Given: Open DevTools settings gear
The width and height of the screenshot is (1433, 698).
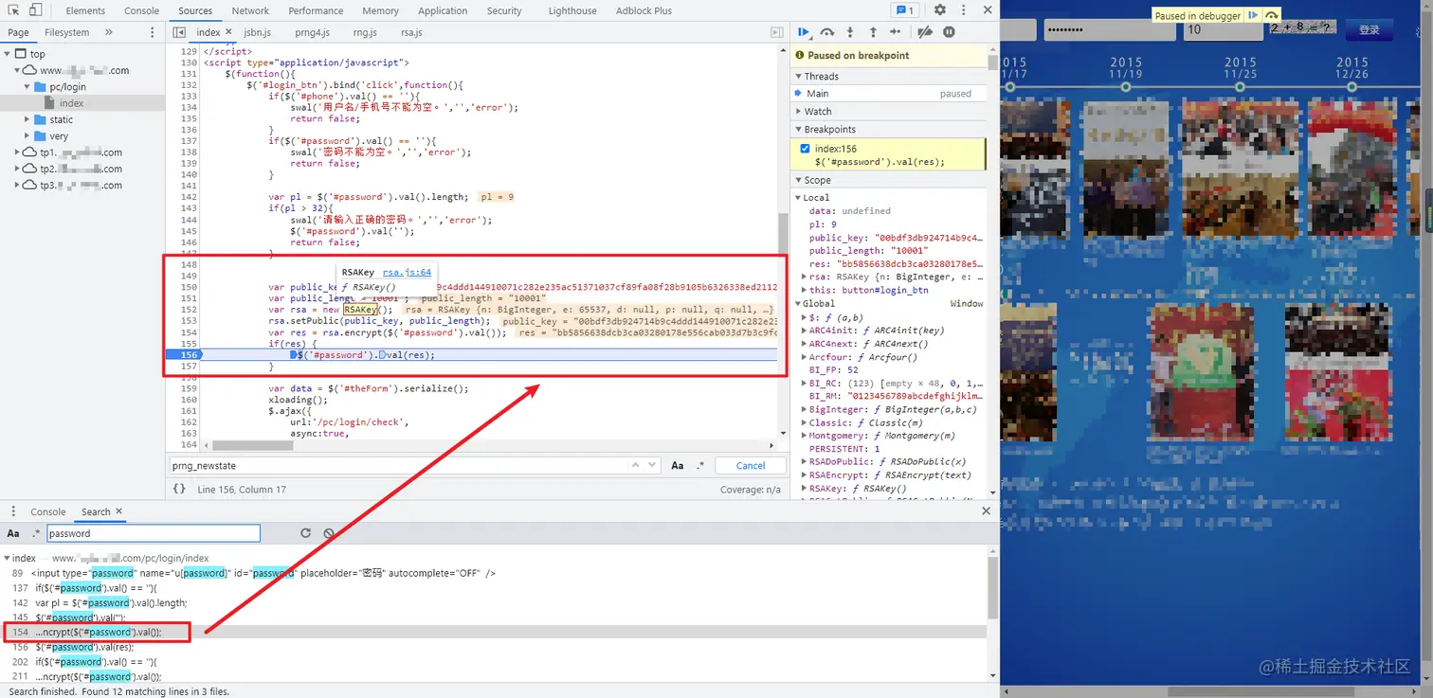Looking at the screenshot, I should pos(940,10).
